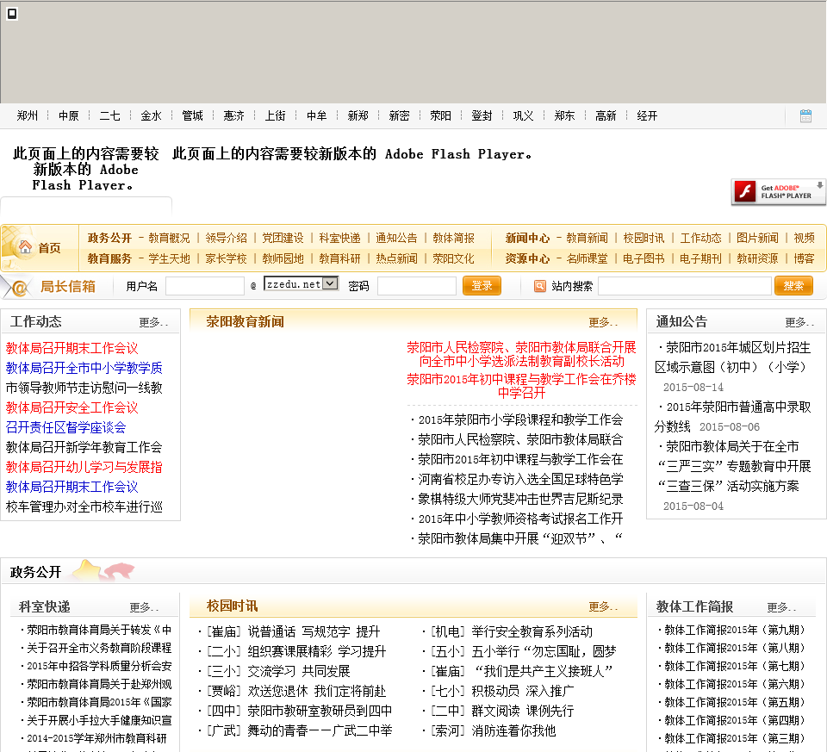Select the 荥阳 city tab

coord(440,115)
